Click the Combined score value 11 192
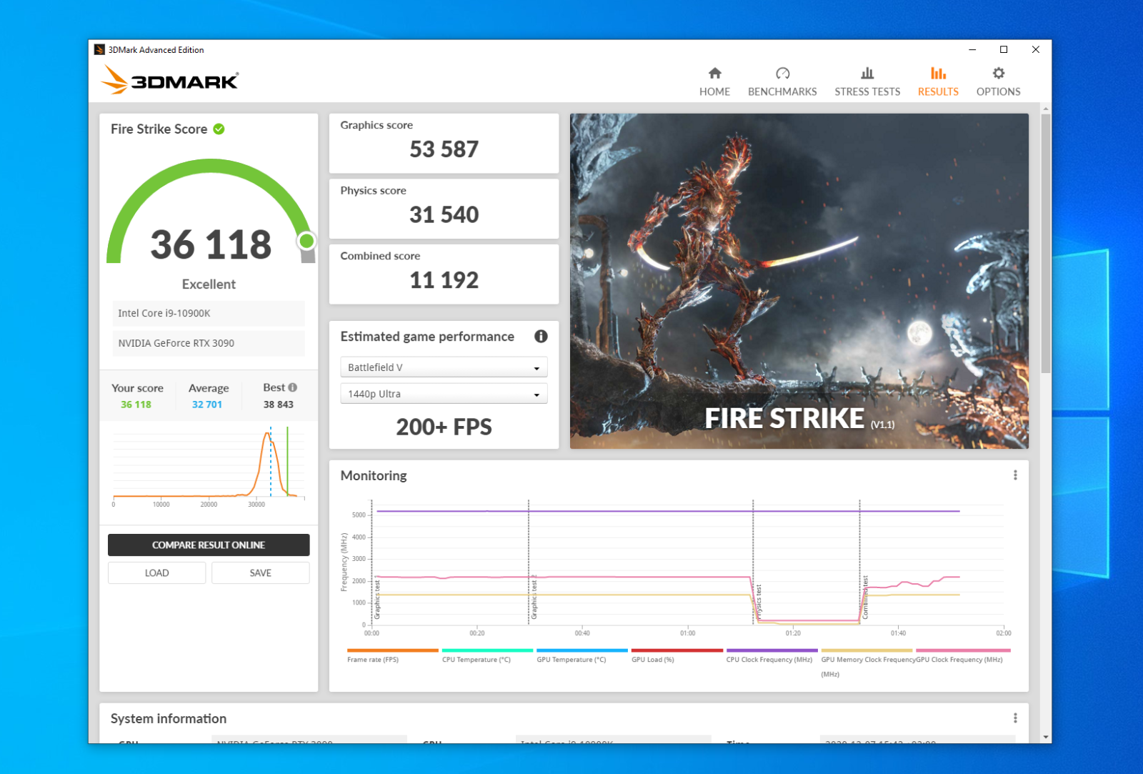This screenshot has height=774, width=1143. point(444,280)
